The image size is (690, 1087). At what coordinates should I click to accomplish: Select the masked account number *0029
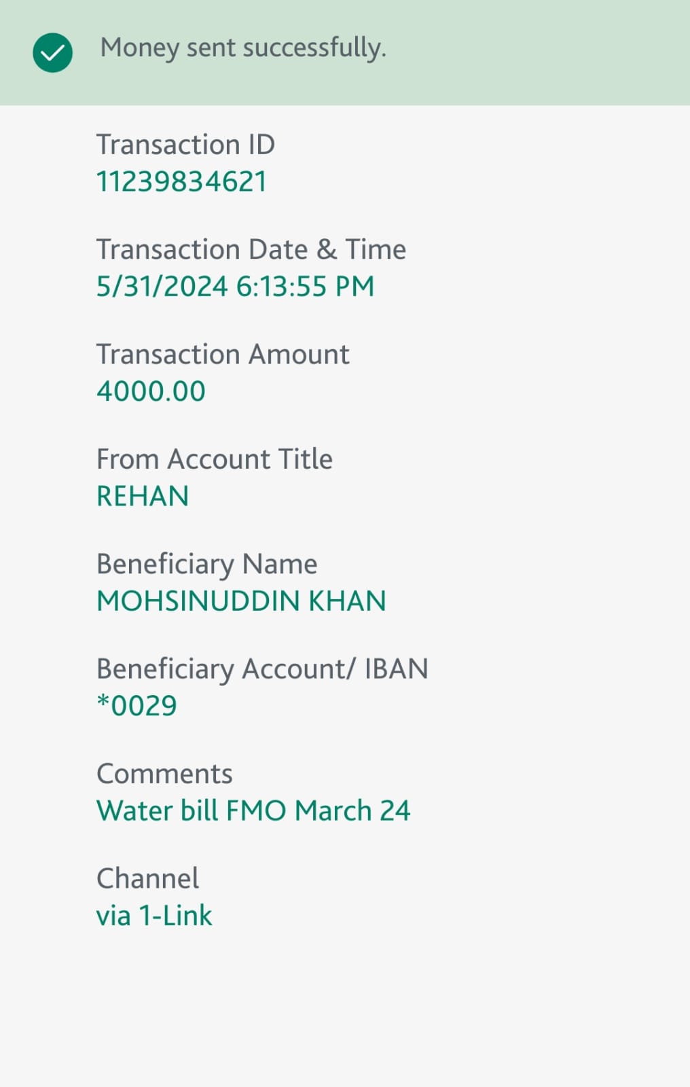(x=137, y=706)
